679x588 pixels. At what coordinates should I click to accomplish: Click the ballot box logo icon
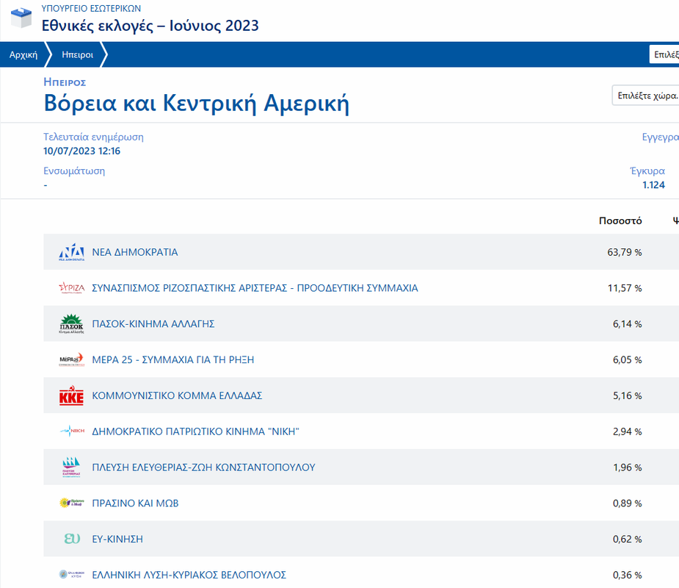click(21, 18)
